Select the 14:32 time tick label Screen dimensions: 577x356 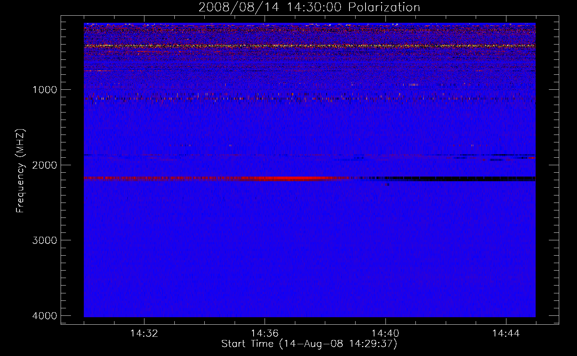coord(144,334)
